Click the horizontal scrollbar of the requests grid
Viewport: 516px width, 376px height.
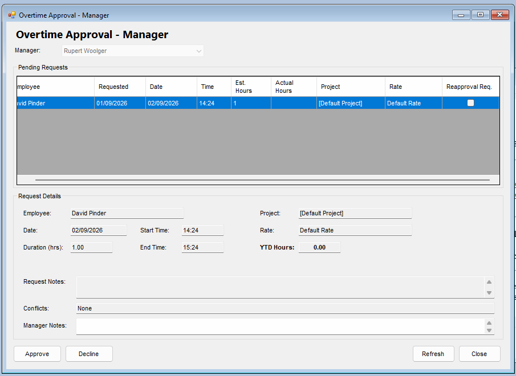point(262,180)
